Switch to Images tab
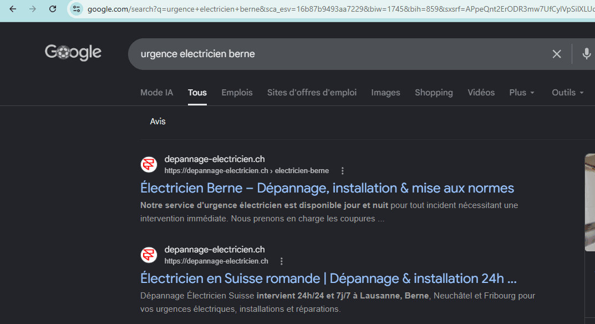This screenshot has width=595, height=324. point(385,93)
